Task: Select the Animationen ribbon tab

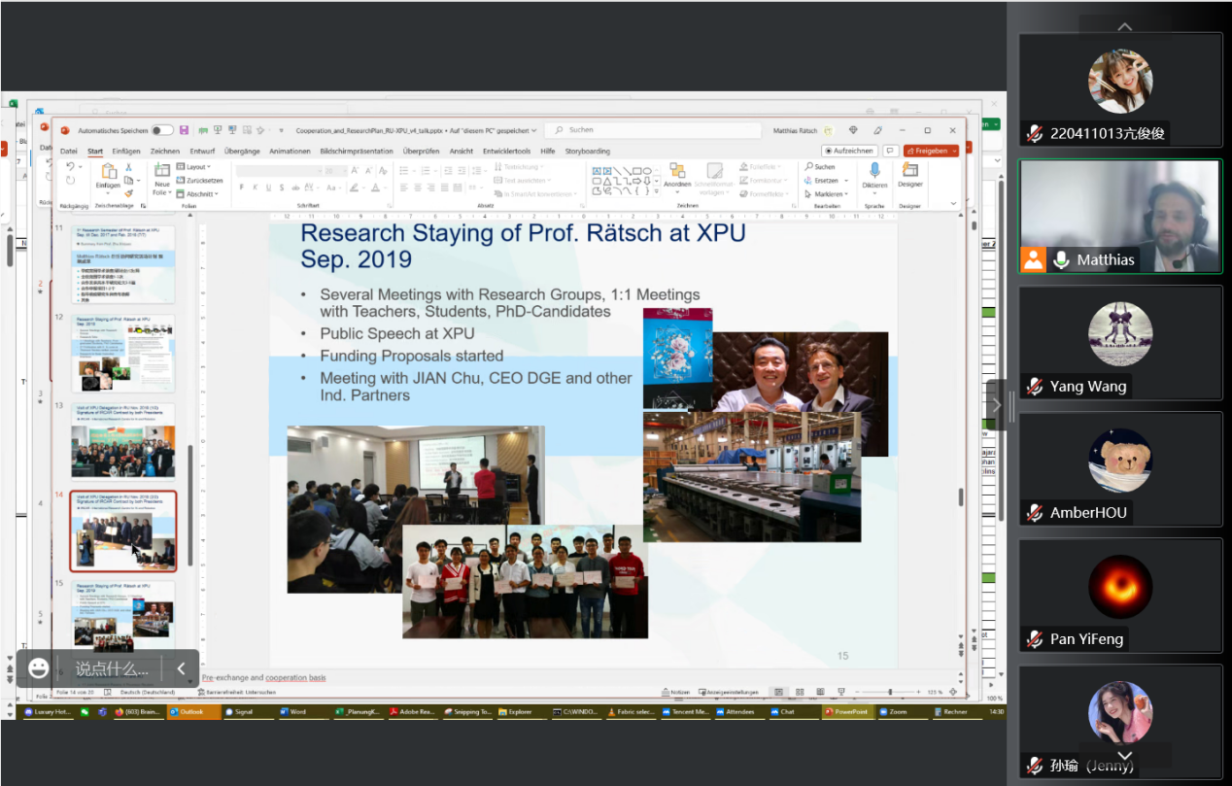Action: tap(290, 152)
